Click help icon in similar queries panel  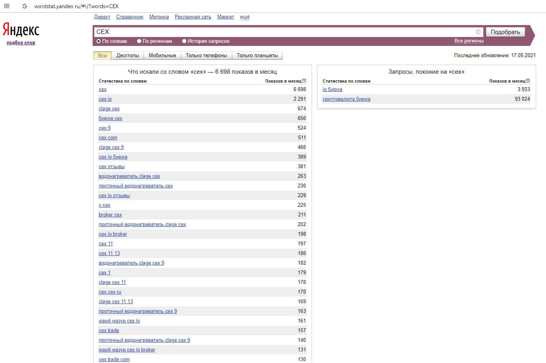[x=528, y=81]
